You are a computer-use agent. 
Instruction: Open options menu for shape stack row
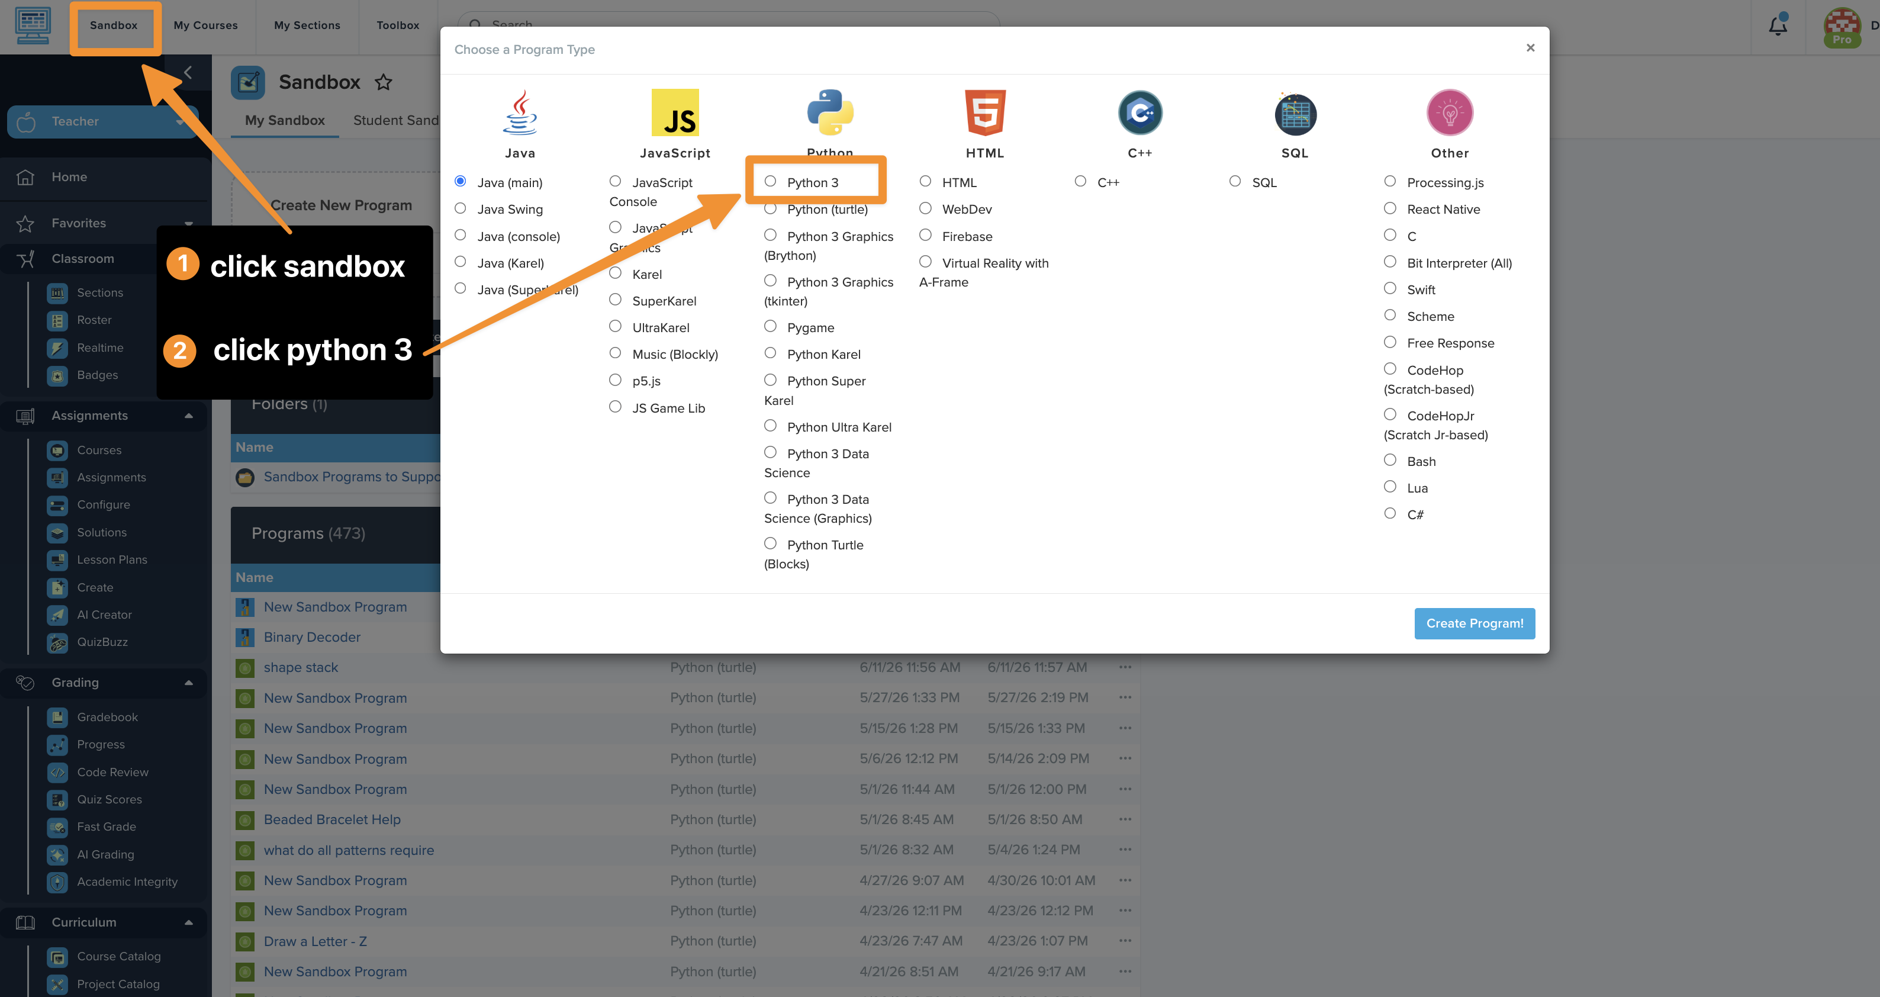(1125, 667)
